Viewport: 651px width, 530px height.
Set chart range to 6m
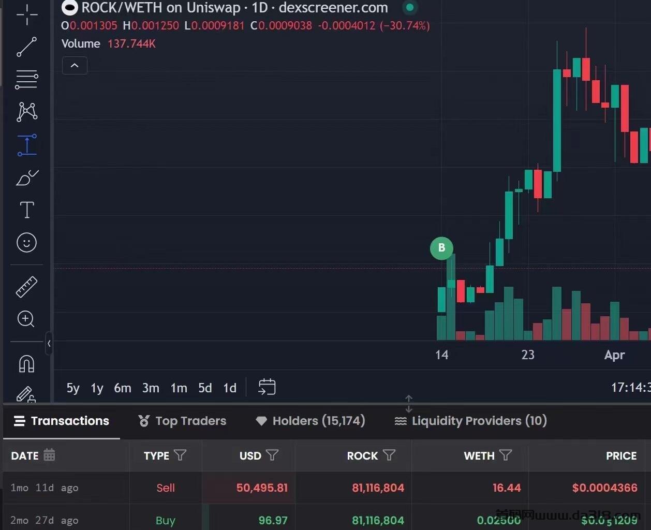pyautogui.click(x=123, y=388)
